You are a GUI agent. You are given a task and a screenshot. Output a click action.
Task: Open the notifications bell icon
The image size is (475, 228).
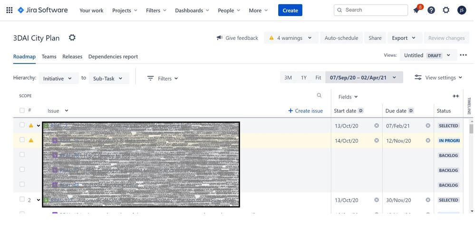(x=416, y=10)
